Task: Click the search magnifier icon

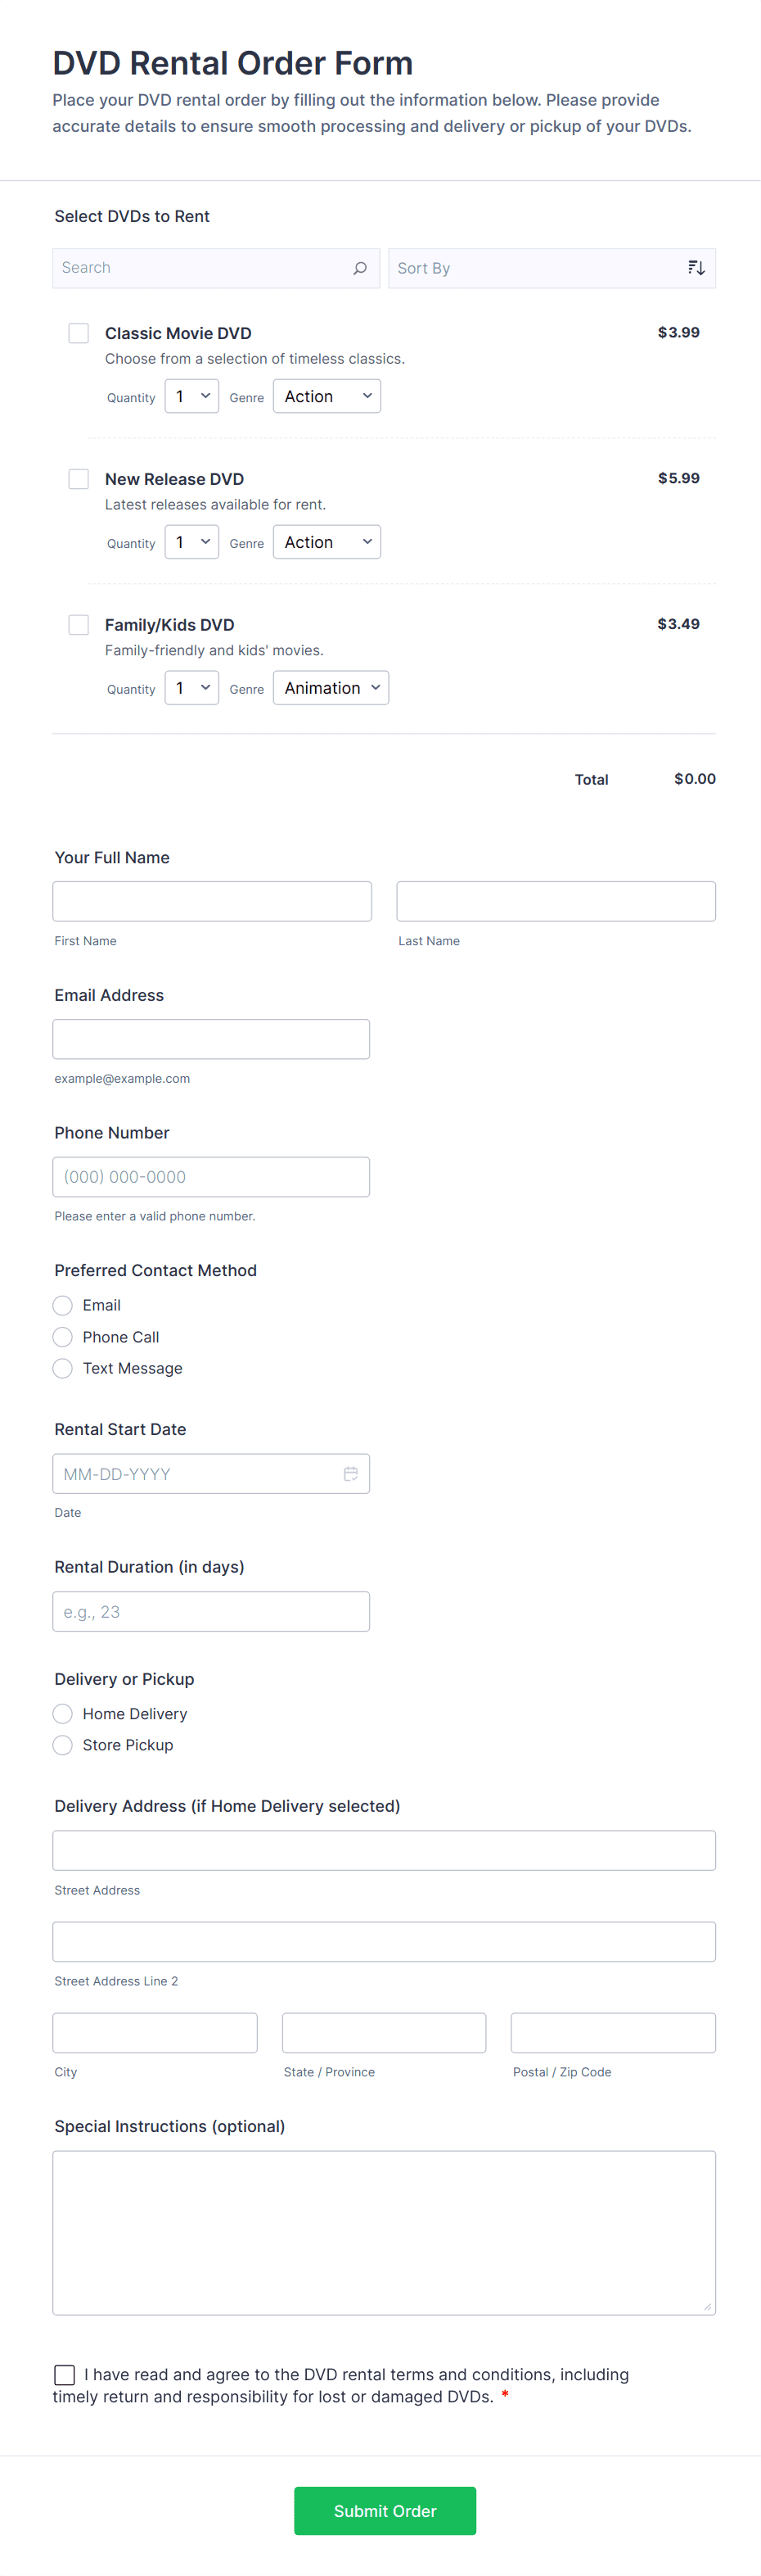Action: 359,268
